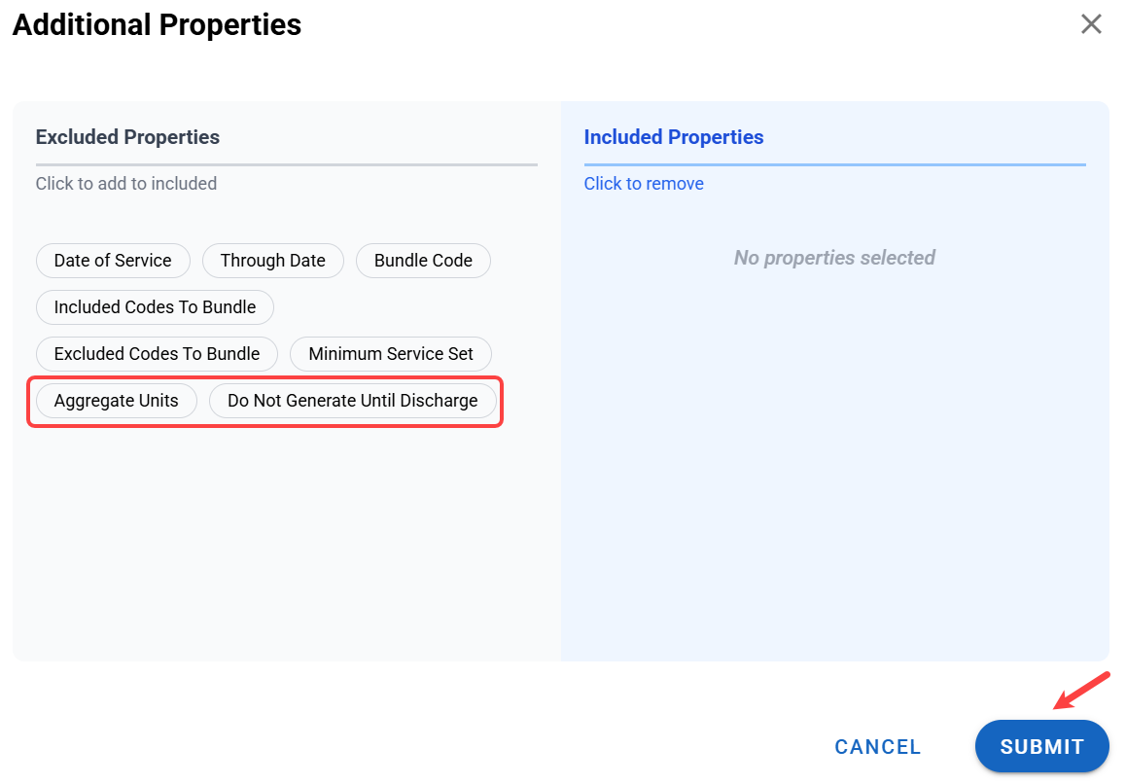Add the Aggregate Units property
The width and height of the screenshot is (1126, 784).
[116, 401]
